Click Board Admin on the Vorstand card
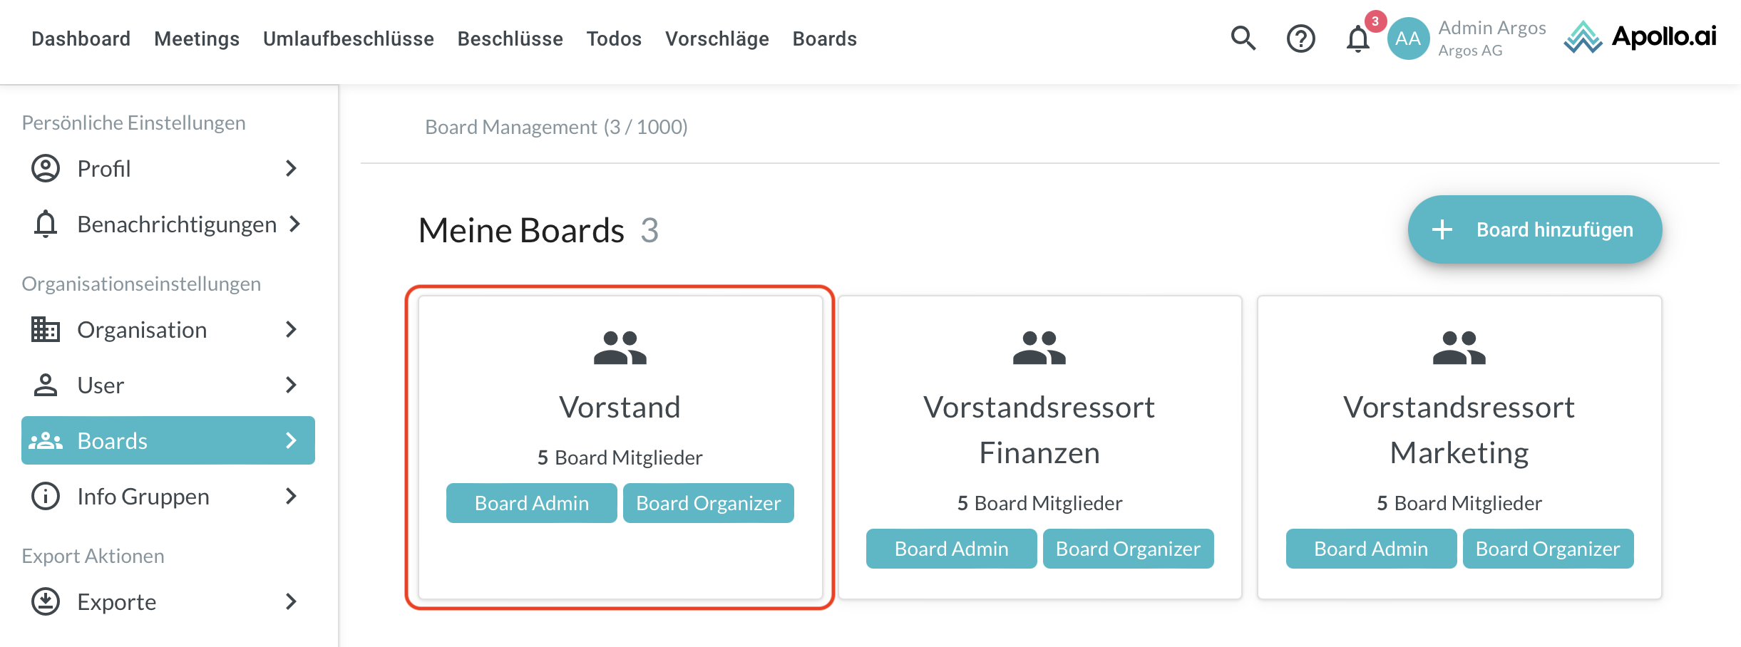1741x647 pixels. click(x=531, y=503)
